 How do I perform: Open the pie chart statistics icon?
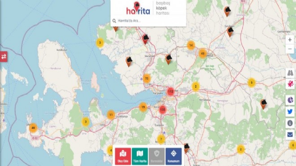[x=290, y=100]
